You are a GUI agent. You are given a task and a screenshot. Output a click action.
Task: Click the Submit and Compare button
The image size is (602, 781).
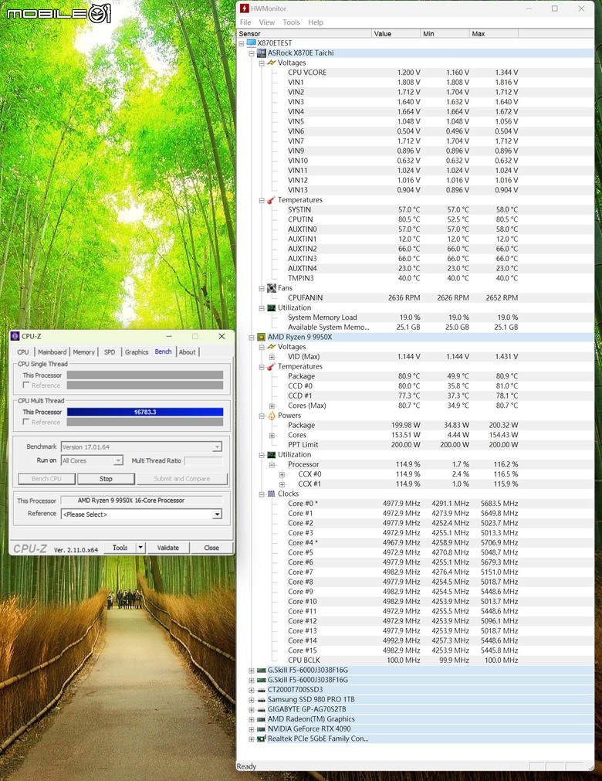click(x=182, y=479)
